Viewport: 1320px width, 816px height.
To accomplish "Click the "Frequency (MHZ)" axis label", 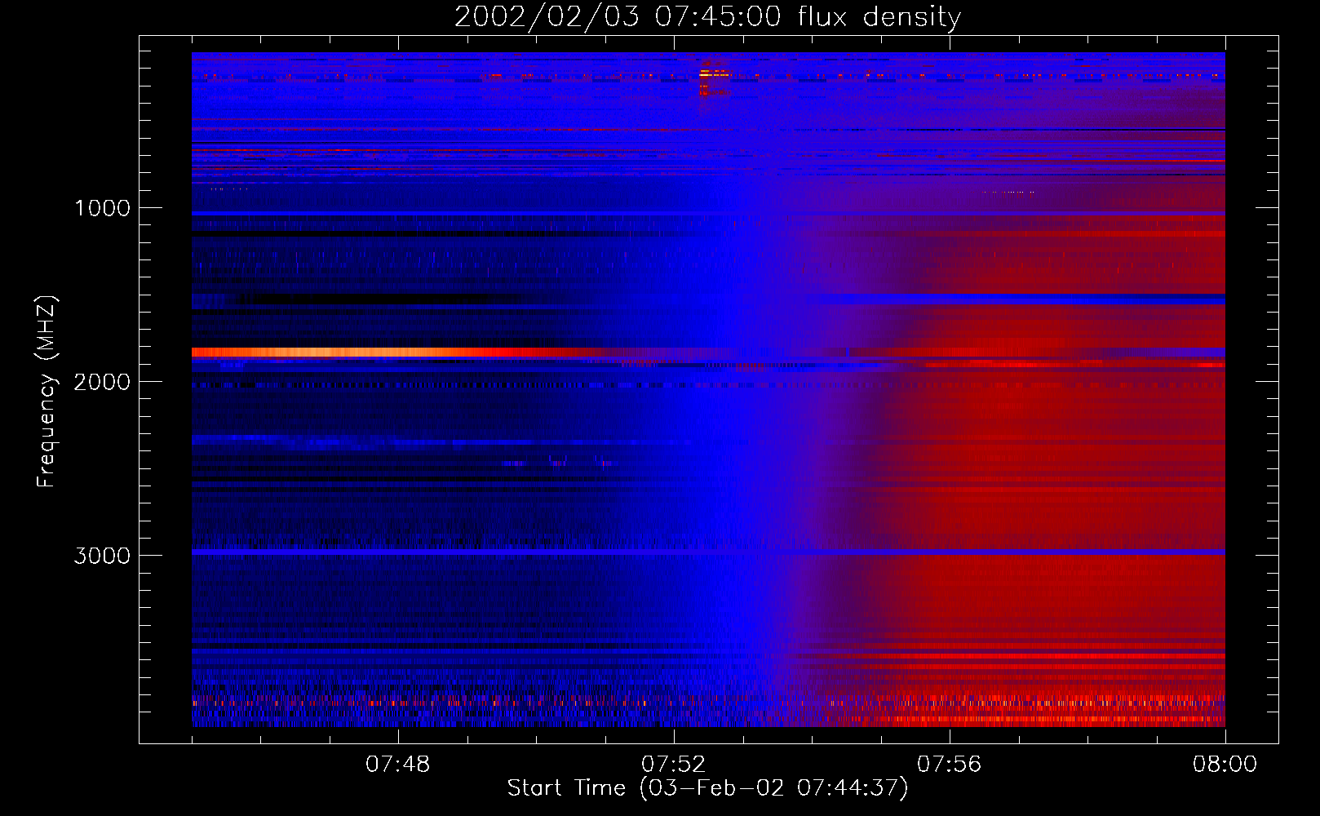I will (x=47, y=392).
